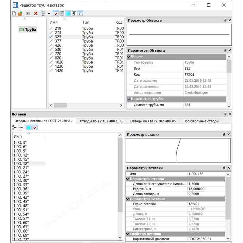This screenshot has height=243, width=243.
Task: Switch to Отводы по ТУ 102 488.1 05 tab
Action: pyautogui.click(x=101, y=121)
